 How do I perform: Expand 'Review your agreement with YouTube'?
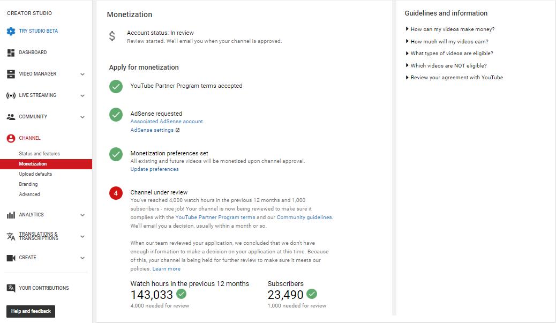coord(454,78)
